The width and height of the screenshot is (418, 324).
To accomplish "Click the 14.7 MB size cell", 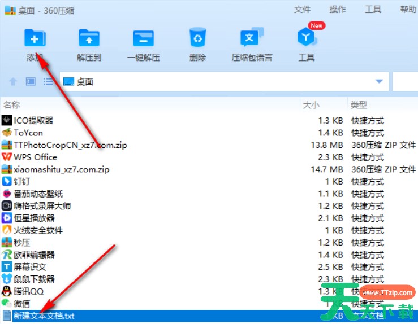I will pos(327,169).
